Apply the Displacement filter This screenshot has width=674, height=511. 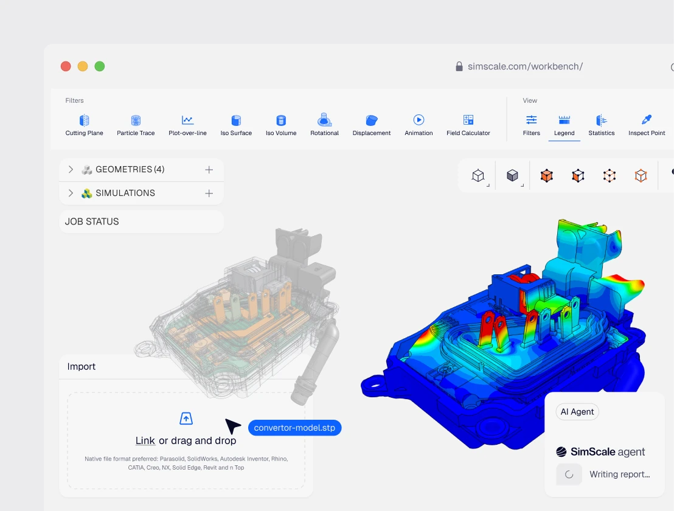372,125
